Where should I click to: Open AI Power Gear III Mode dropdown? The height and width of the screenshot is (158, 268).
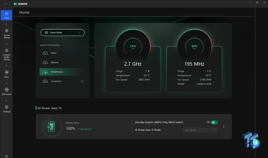(x=200, y=130)
